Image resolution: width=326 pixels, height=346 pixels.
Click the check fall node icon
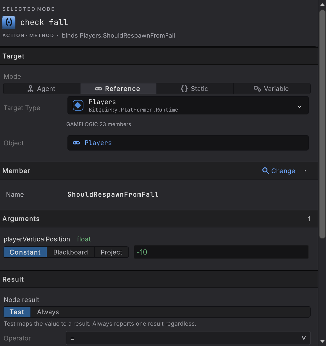pos(9,22)
